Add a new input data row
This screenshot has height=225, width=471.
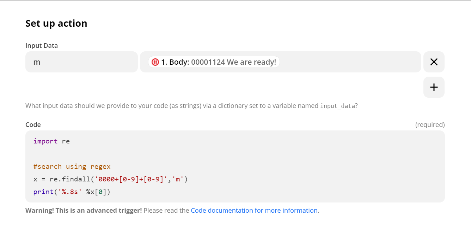click(434, 87)
